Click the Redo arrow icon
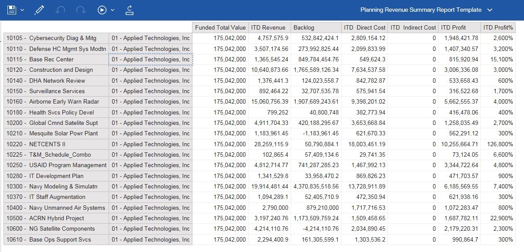This screenshot has width=524, height=252. 81,10
